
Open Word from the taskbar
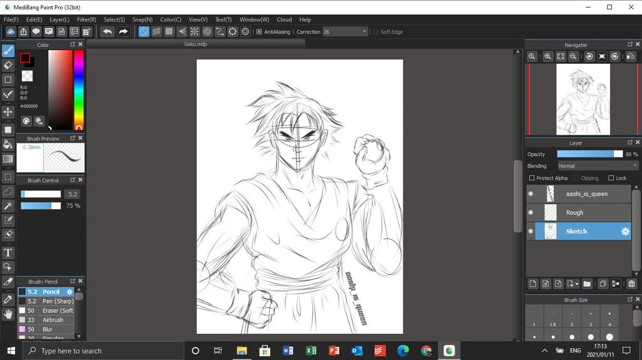[288, 351]
